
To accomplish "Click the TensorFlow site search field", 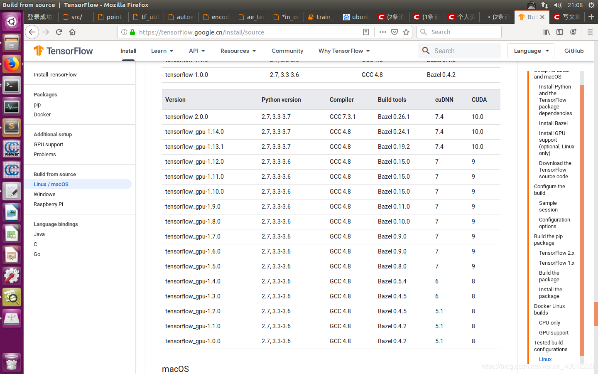I will click(459, 51).
